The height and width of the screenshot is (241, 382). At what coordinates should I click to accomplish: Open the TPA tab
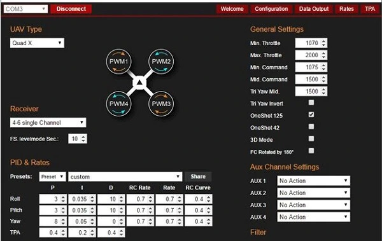tap(370, 9)
